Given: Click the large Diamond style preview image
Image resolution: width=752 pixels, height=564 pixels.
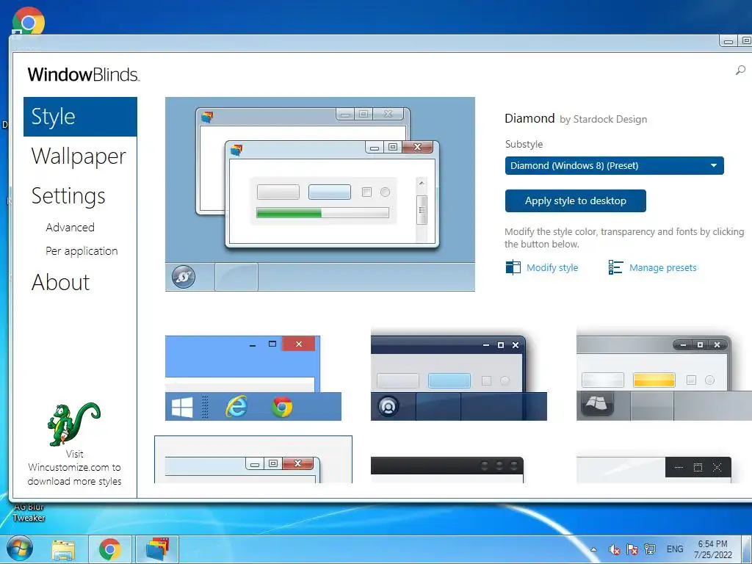Looking at the screenshot, I should click(320, 194).
